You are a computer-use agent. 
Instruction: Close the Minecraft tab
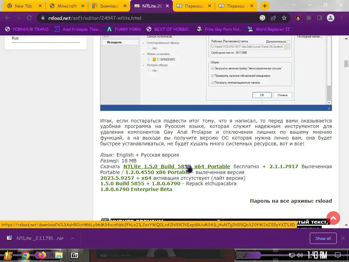(83, 6)
